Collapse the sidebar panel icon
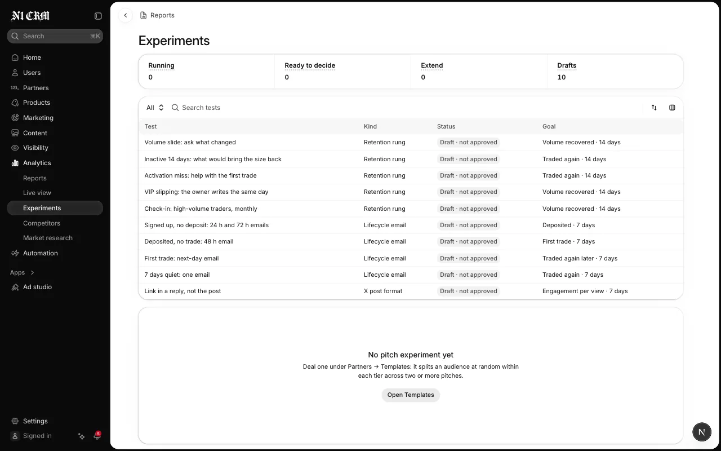The image size is (721, 451). (x=98, y=16)
